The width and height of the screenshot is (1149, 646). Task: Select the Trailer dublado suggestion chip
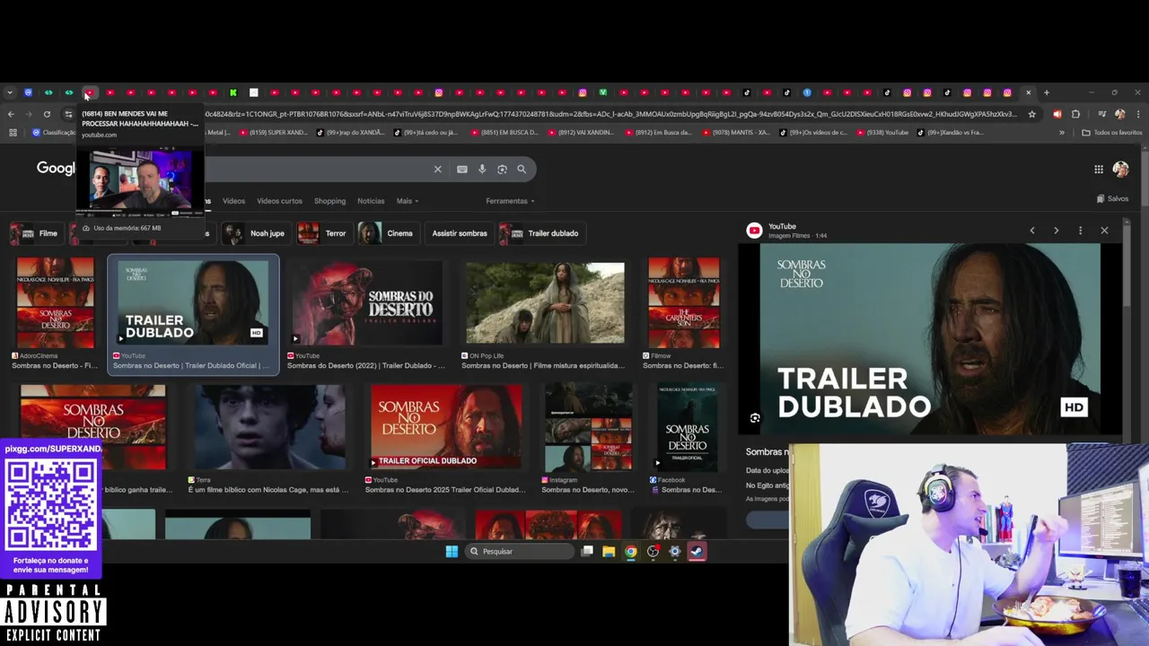540,233
